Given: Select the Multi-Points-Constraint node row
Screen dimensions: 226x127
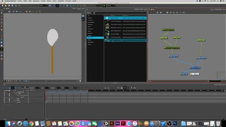Looking at the screenshot, I should point(125,28).
